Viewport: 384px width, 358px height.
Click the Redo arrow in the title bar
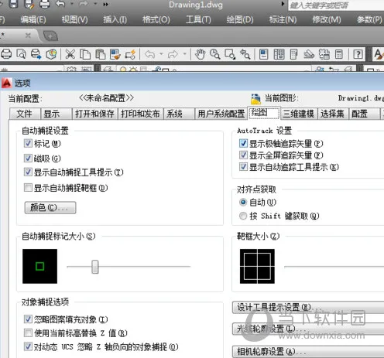point(84,4)
